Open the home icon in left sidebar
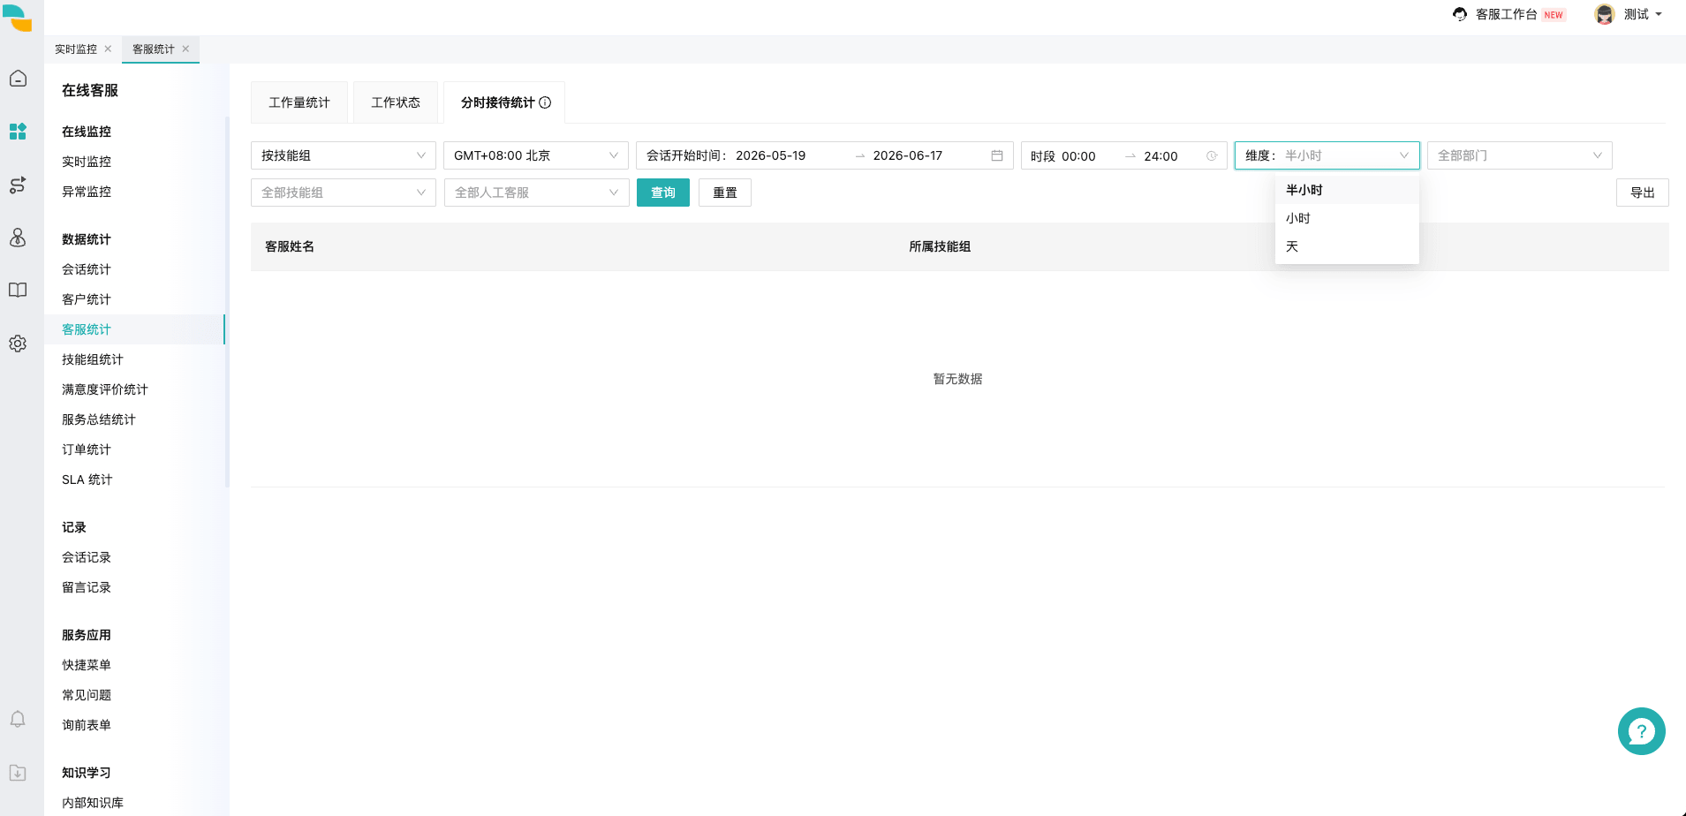The width and height of the screenshot is (1686, 816). tap(18, 79)
